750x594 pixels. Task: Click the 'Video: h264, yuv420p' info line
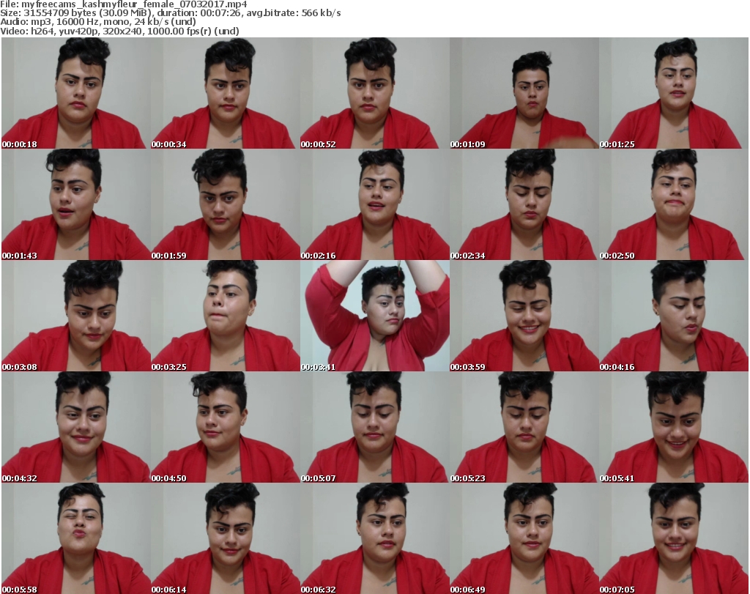pos(119,31)
